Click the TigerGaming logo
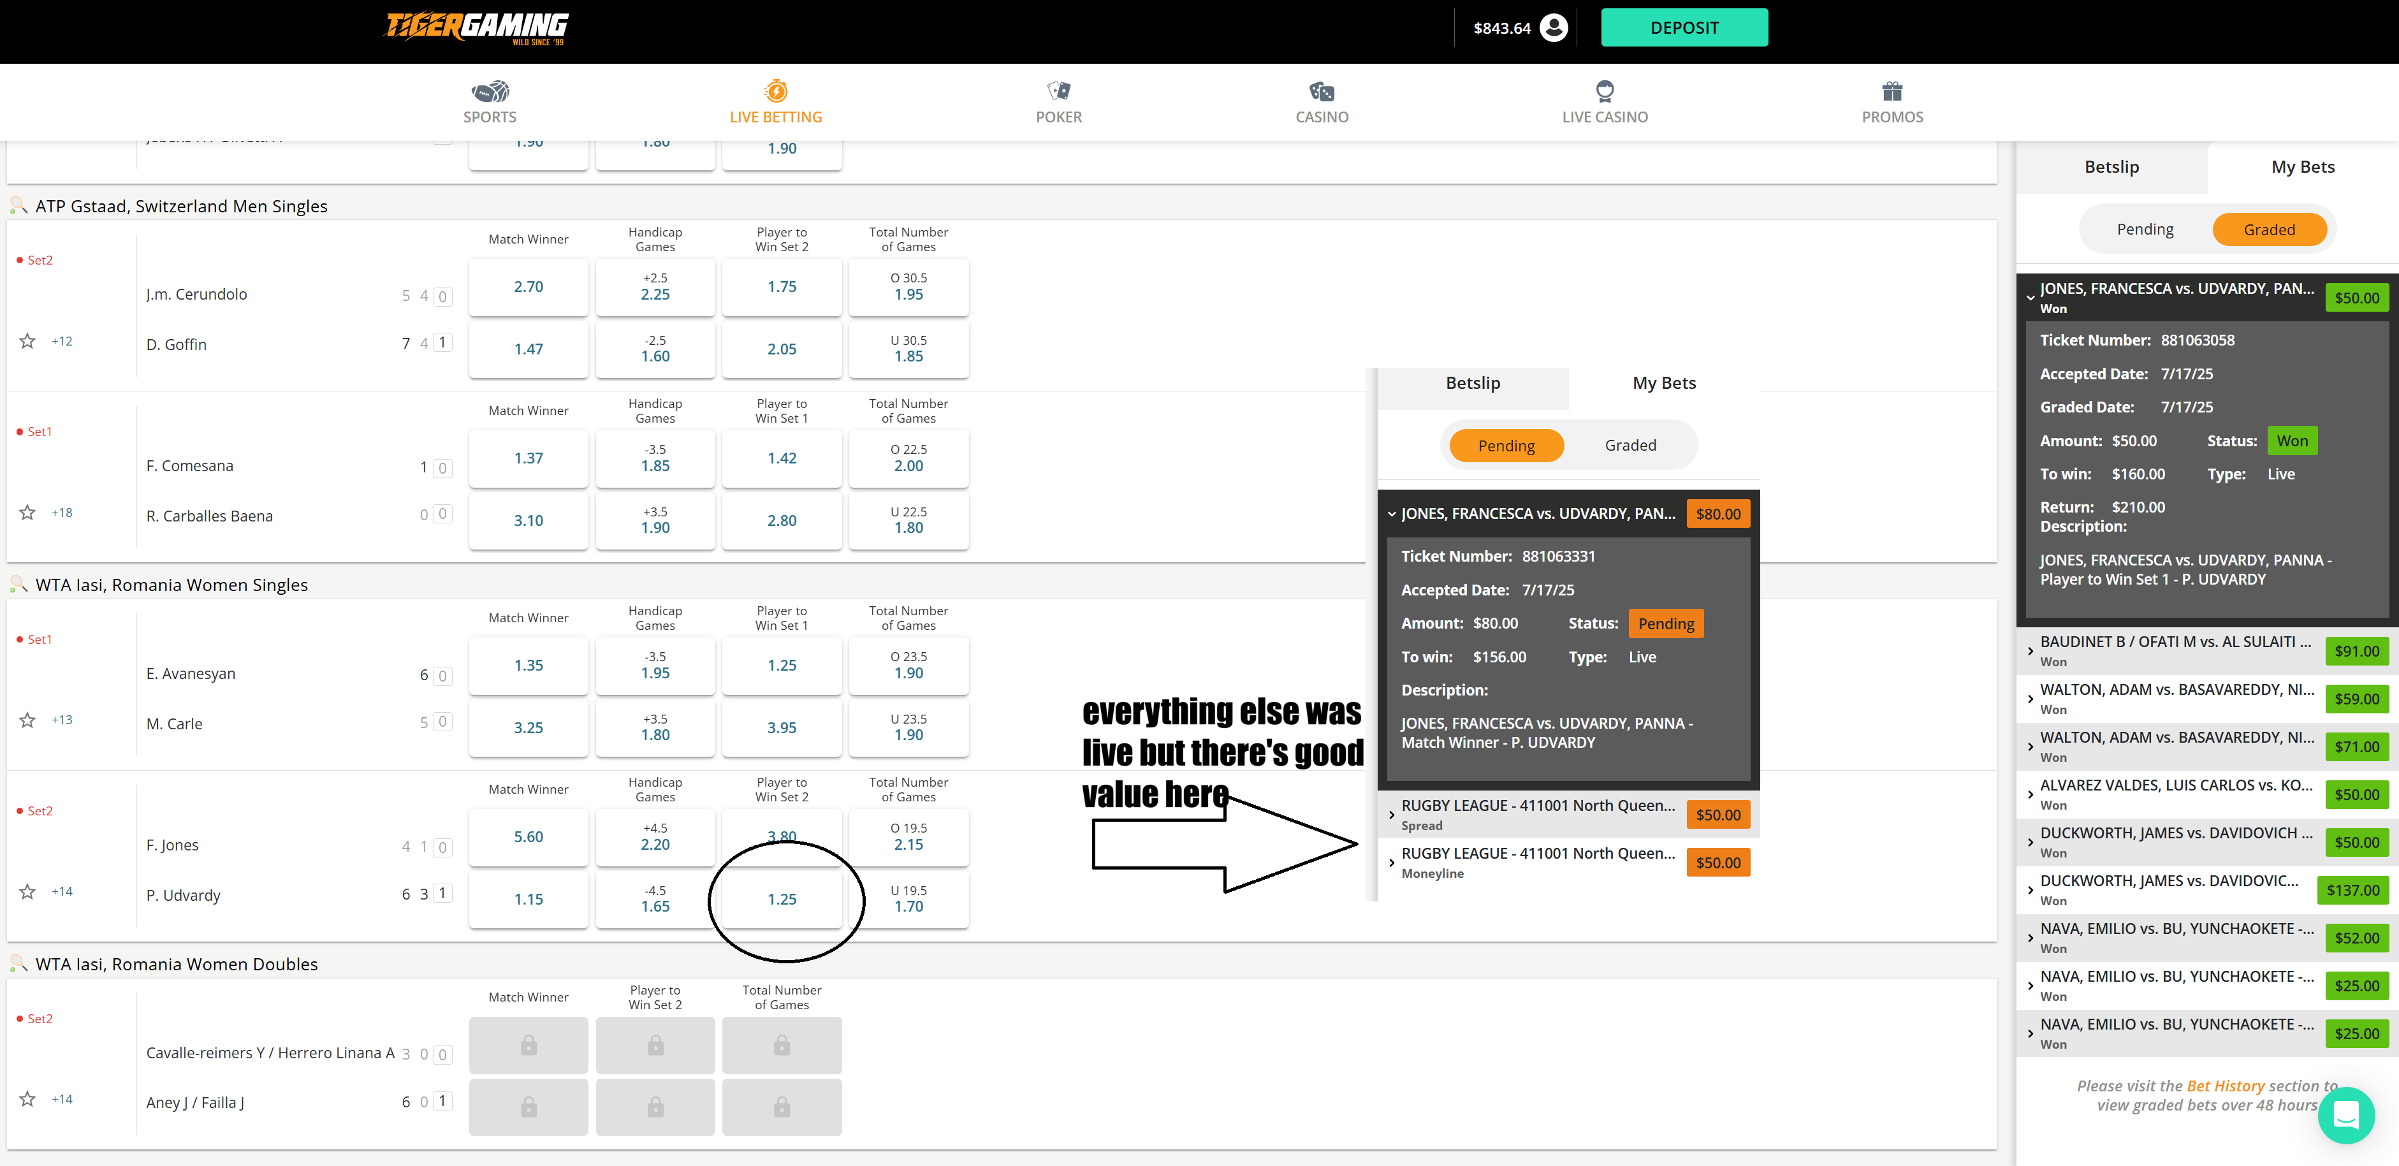 pos(477,28)
